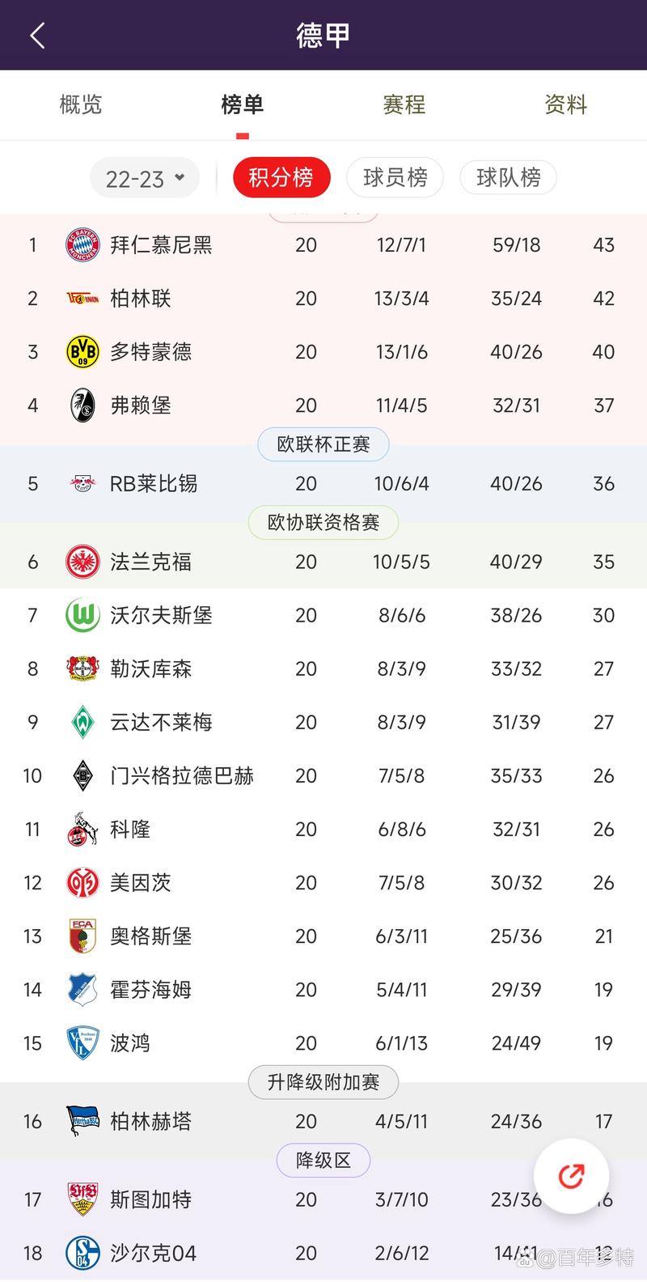
Task: Open the red share floating button
Action: (571, 1177)
